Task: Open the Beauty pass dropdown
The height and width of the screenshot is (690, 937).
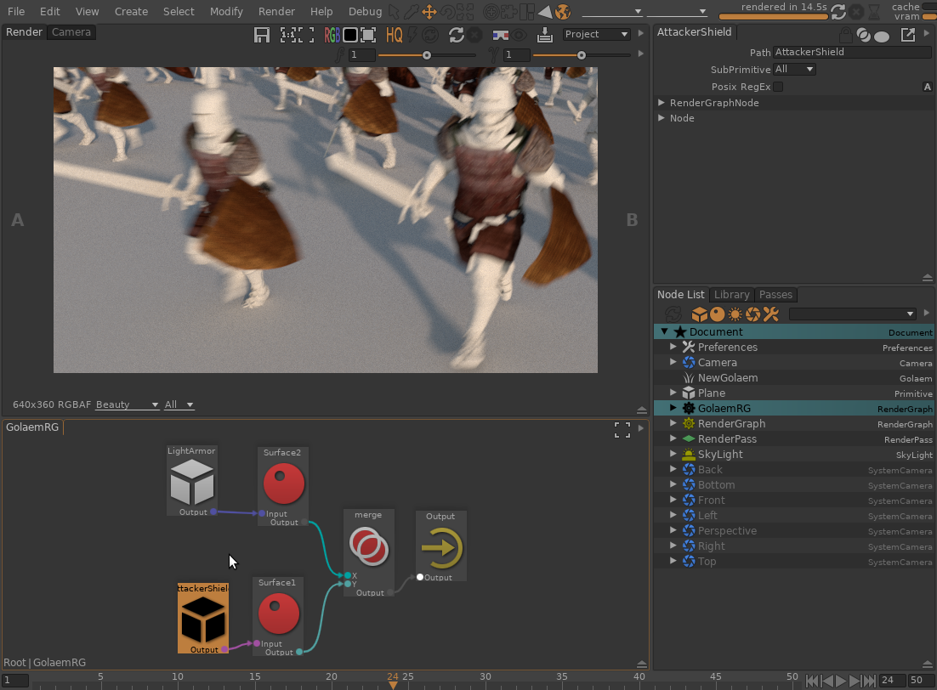Action: click(128, 405)
